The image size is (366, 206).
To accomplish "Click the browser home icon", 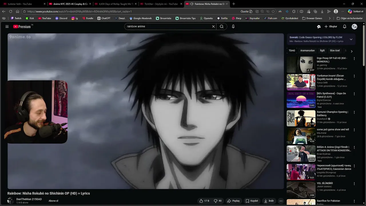I will tap(17, 11).
